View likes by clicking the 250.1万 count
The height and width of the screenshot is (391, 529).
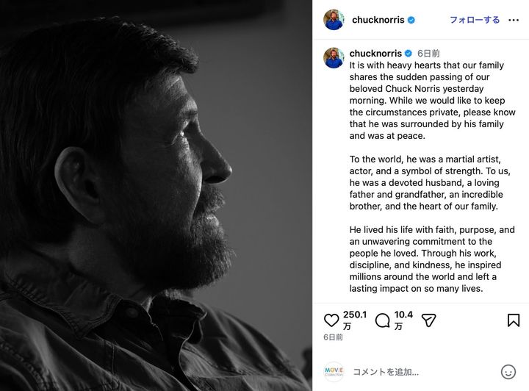[355, 320]
